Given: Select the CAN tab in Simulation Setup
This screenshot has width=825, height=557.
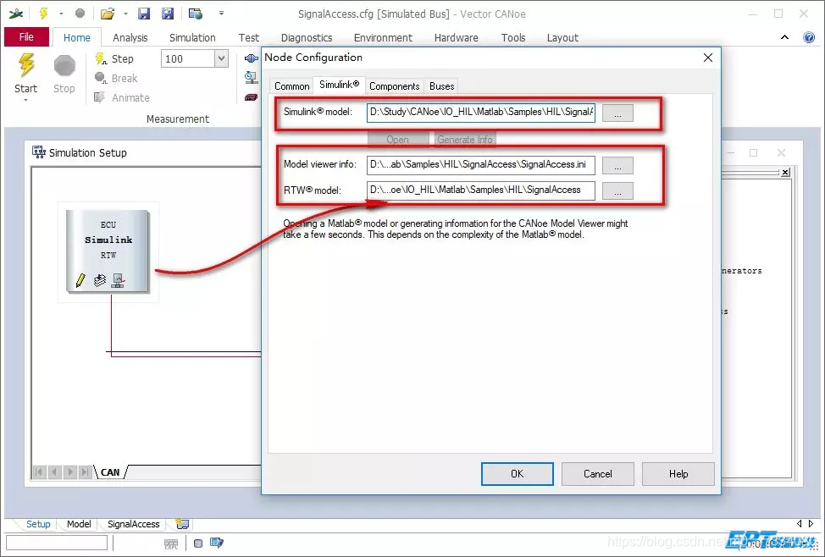Looking at the screenshot, I should [110, 472].
